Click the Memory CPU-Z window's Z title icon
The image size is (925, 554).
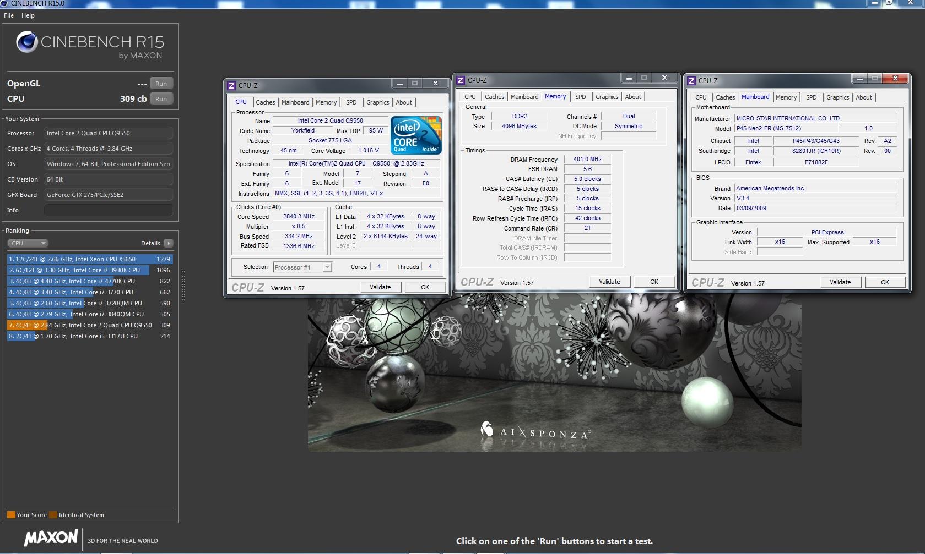click(461, 80)
